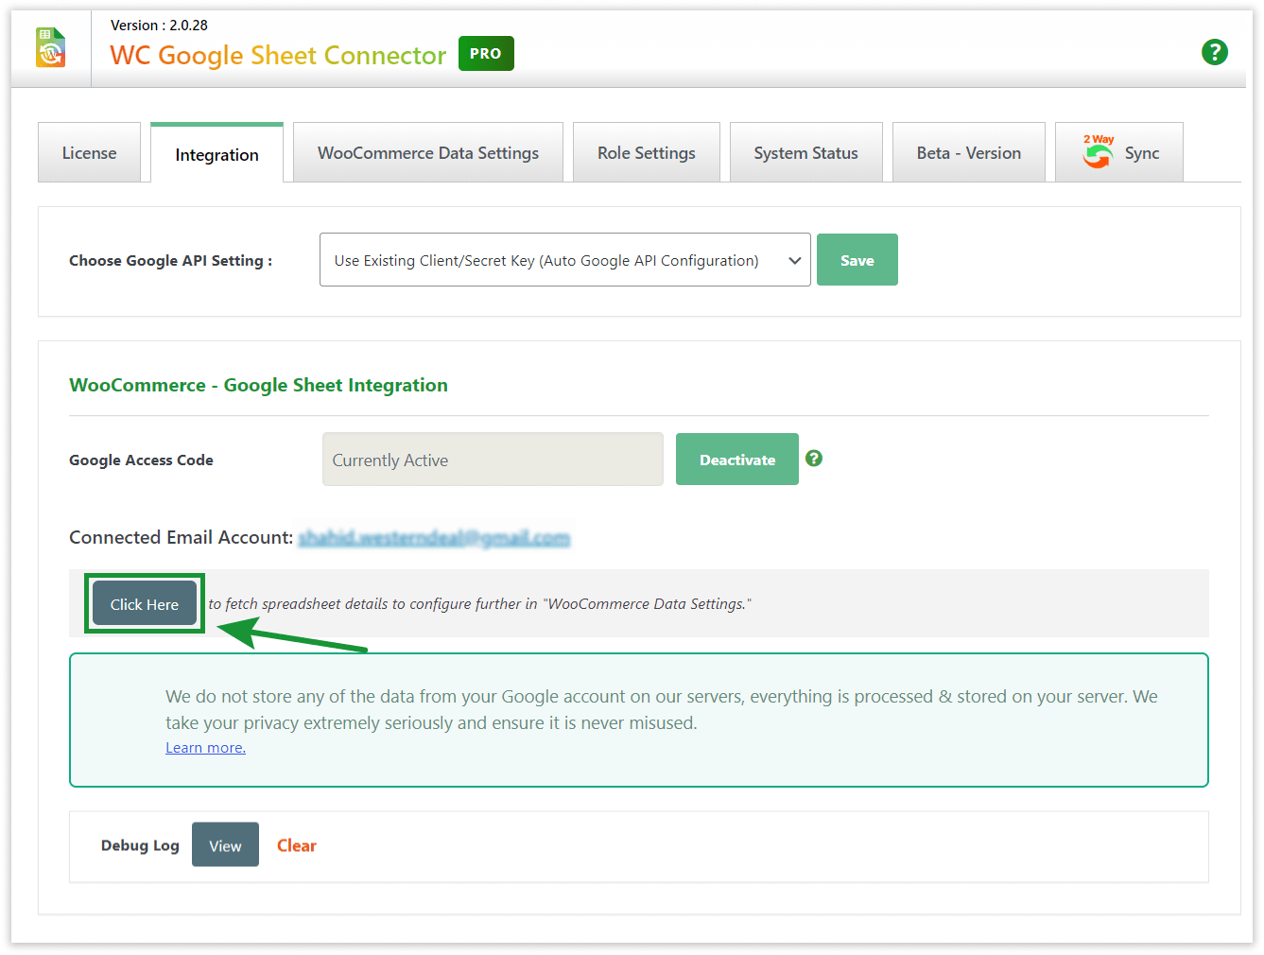Open the Choose Google API Setting dropdown
Viewport: 1264px width, 955px height.
point(564,259)
